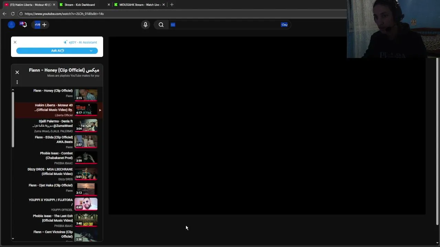Click the now-playing arrow beside Moteur 40
Image resolution: width=440 pixels, height=247 pixels.
click(100, 110)
